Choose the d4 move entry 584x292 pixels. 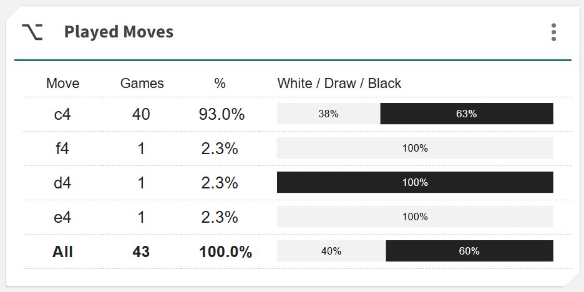[x=62, y=183]
